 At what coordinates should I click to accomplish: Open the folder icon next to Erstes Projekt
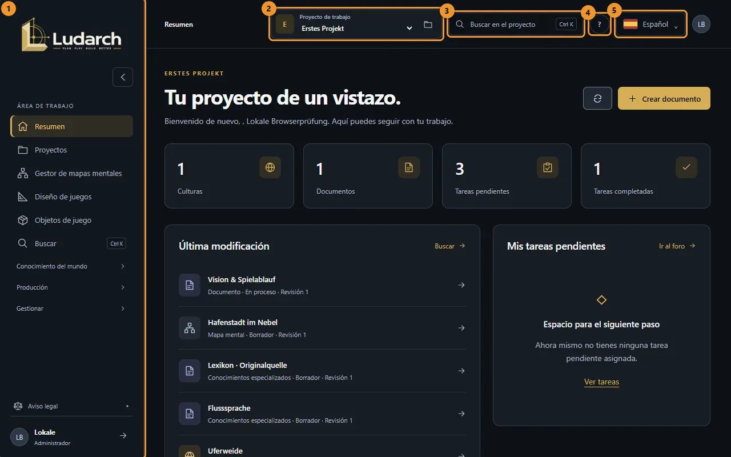428,25
